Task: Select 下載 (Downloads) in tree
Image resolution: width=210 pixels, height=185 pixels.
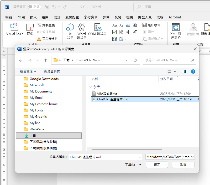Action: [49, 136]
